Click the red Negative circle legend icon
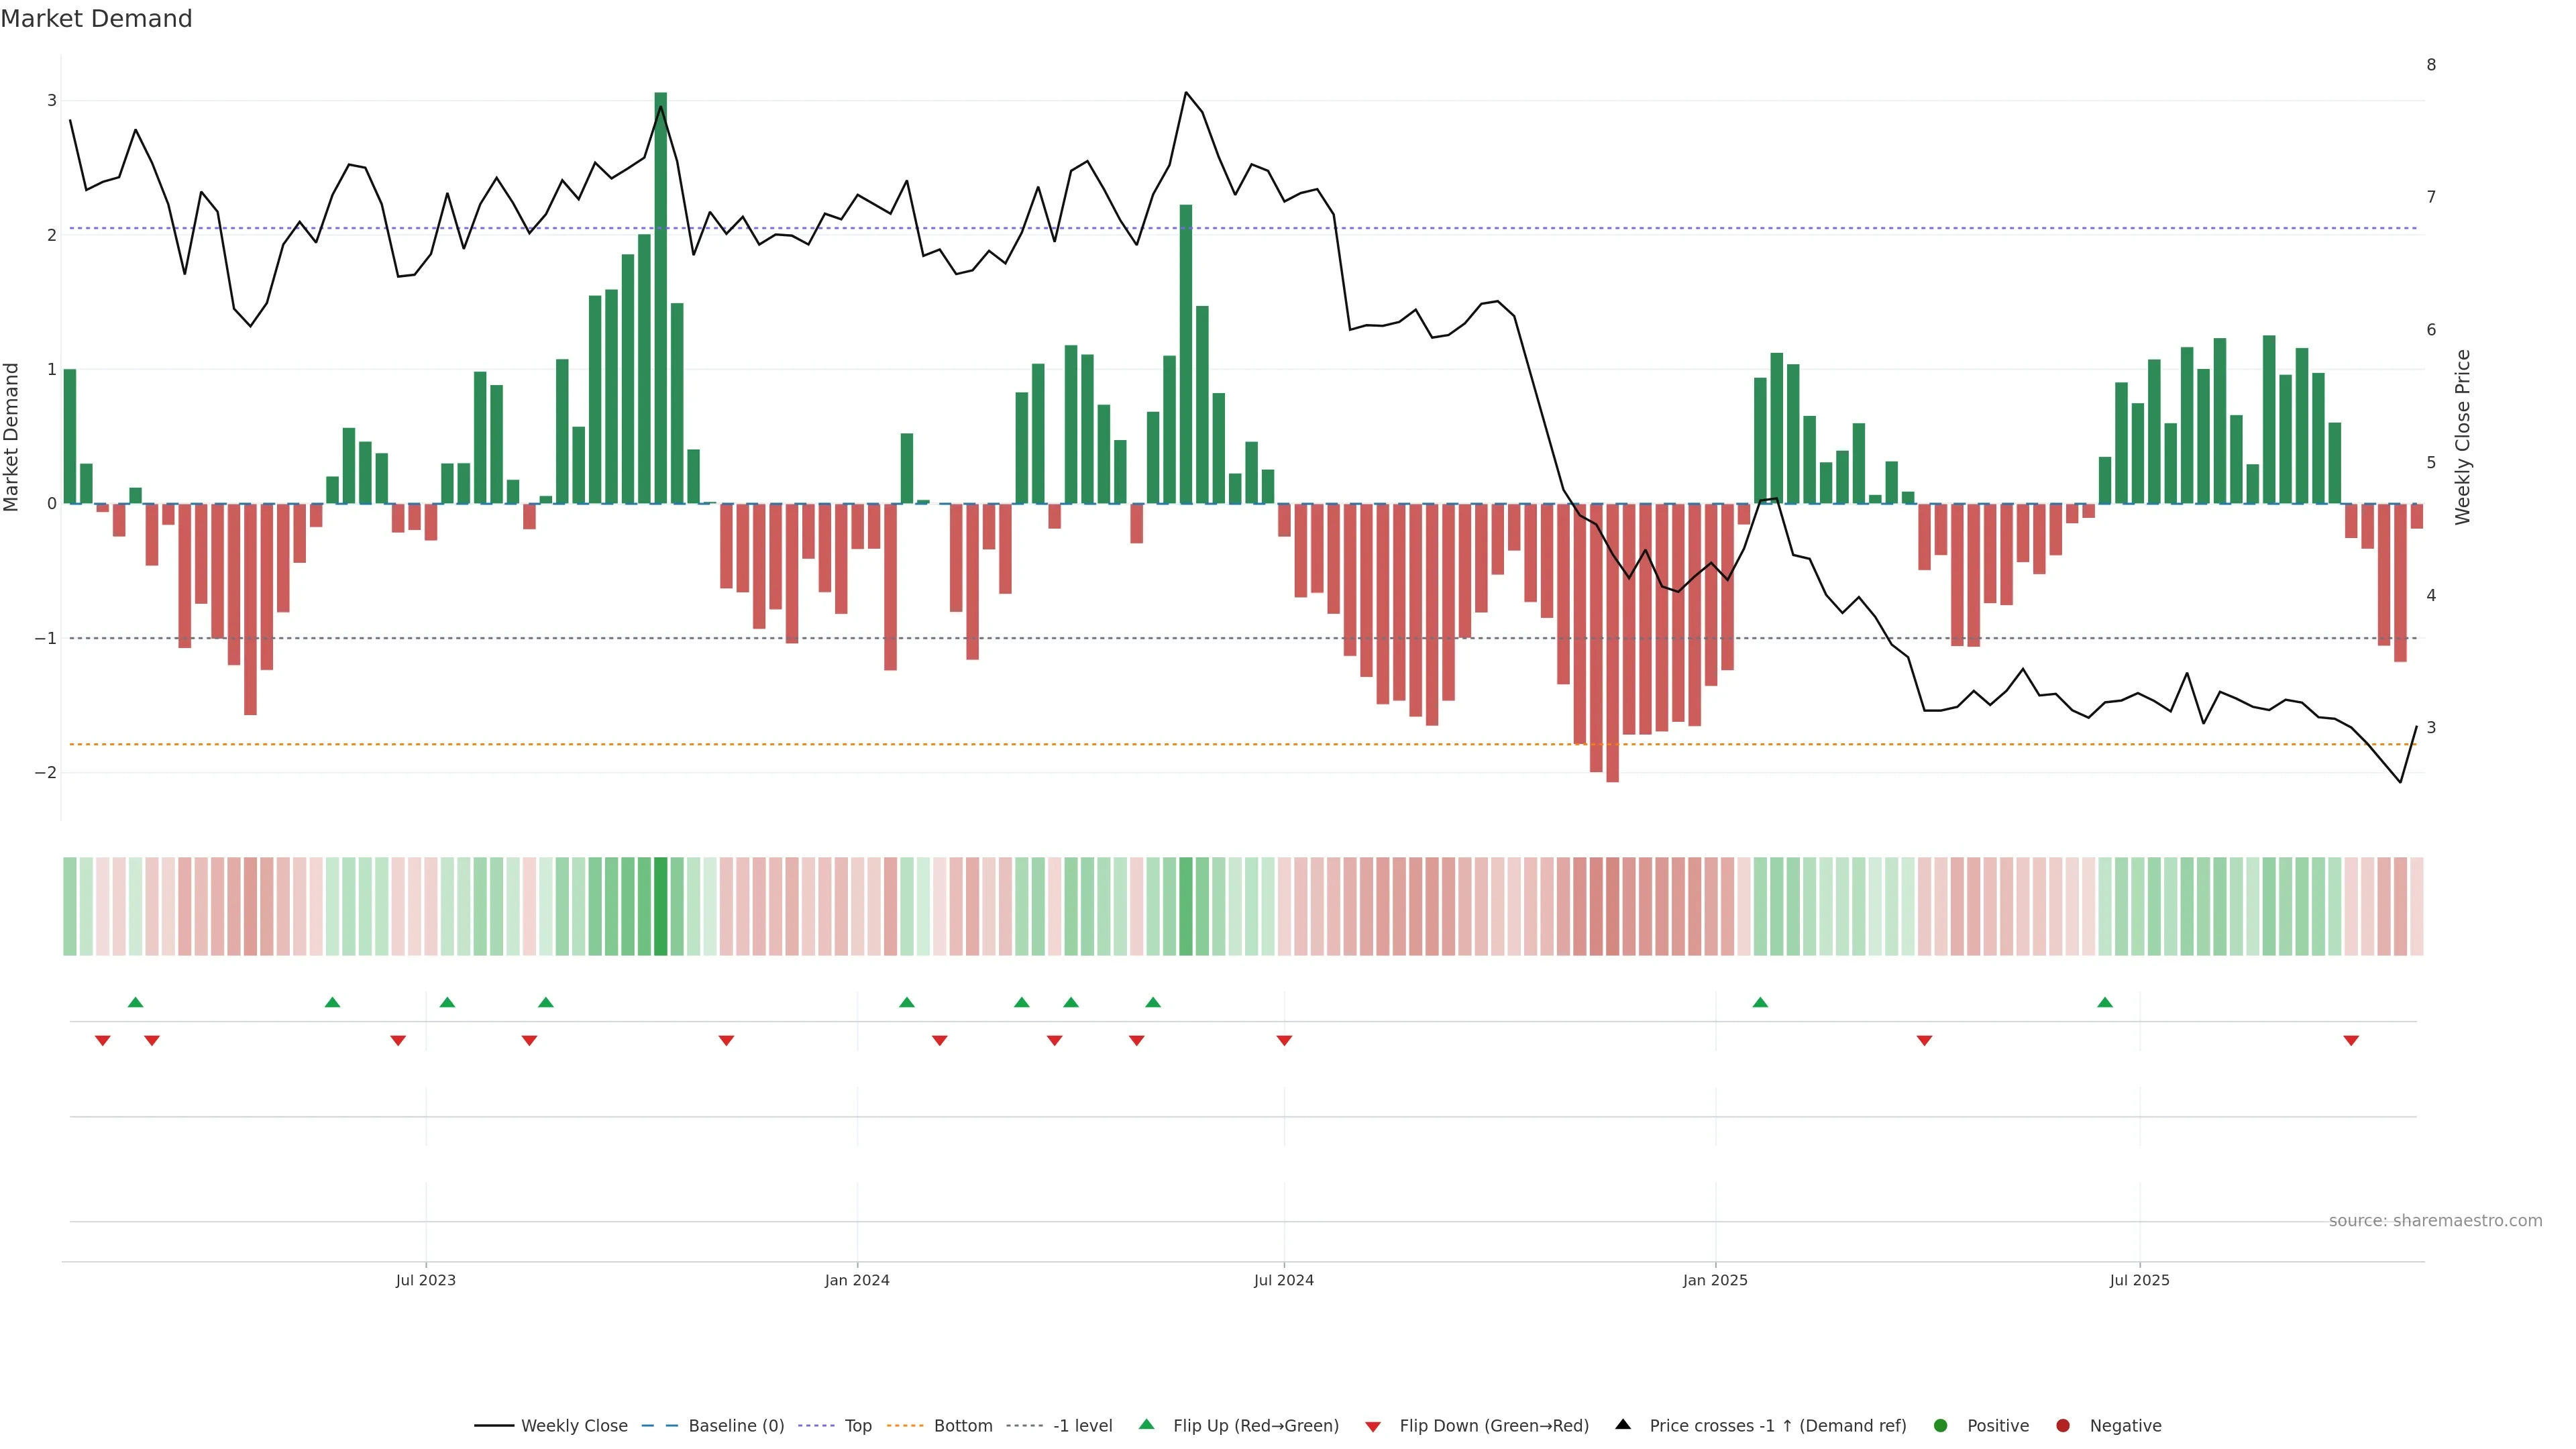Image resolution: width=2576 pixels, height=1449 pixels. coord(2063,1425)
